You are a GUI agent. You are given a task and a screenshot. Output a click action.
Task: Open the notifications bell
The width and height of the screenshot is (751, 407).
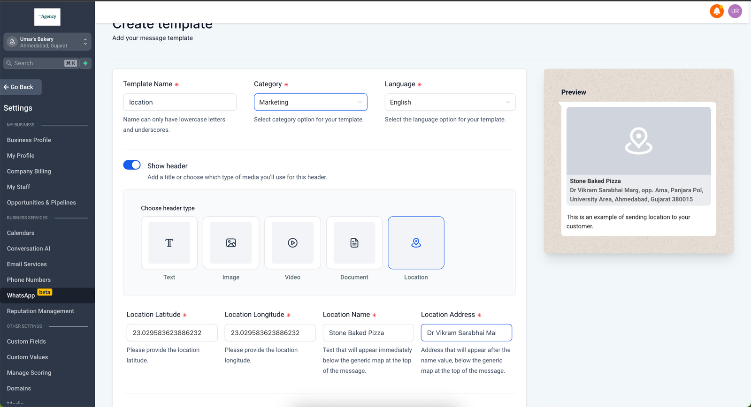click(717, 11)
